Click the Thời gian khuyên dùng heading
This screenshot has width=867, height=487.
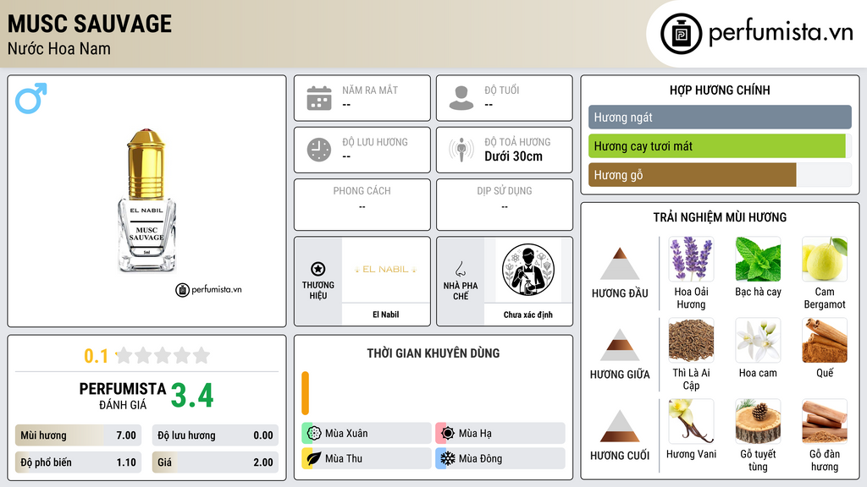point(433,353)
